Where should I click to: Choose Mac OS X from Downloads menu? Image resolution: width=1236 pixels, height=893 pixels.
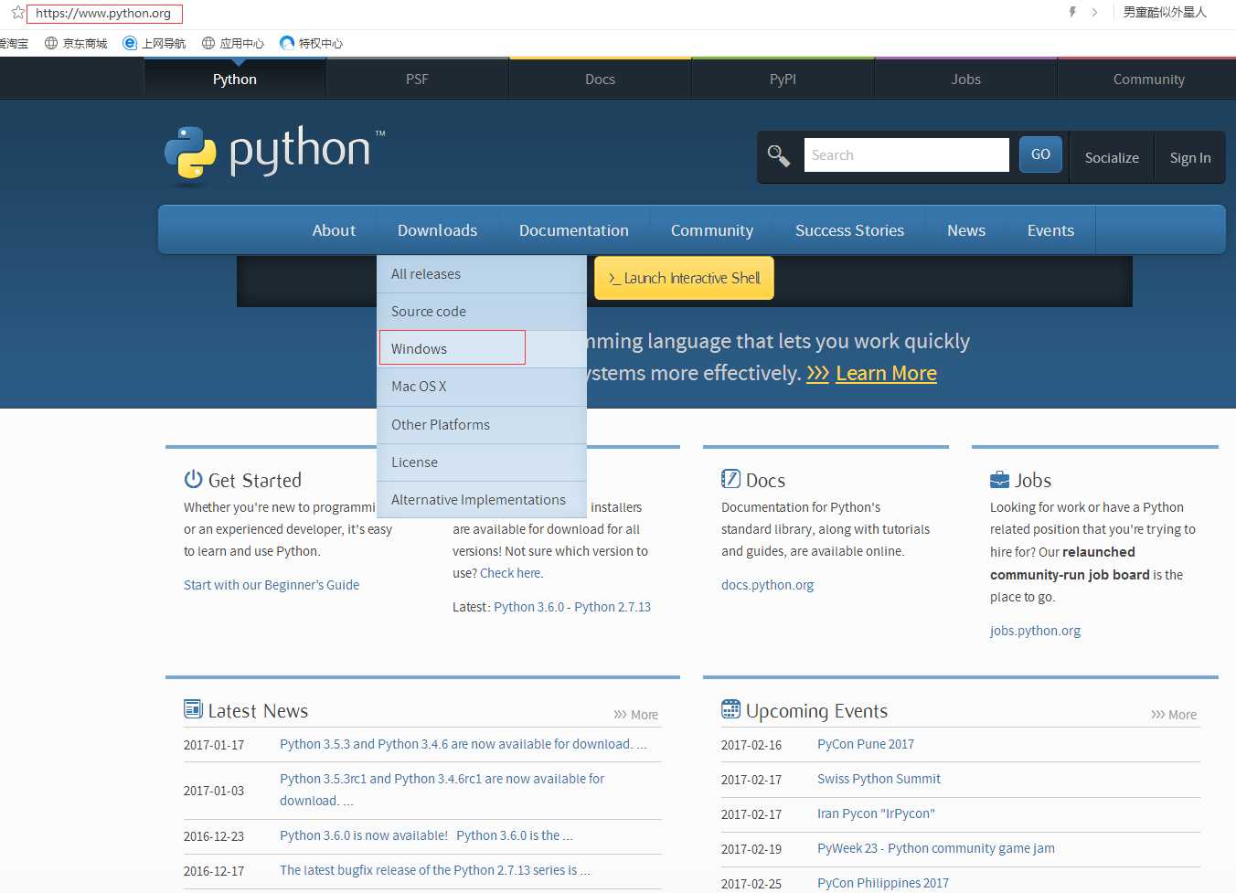(x=482, y=387)
